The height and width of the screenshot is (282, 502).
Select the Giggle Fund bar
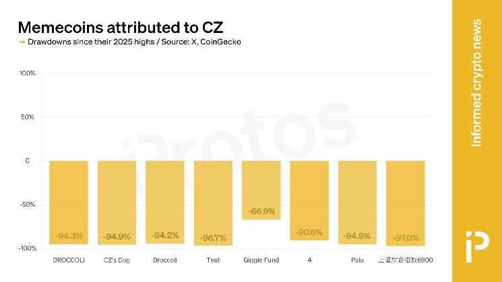coord(261,190)
